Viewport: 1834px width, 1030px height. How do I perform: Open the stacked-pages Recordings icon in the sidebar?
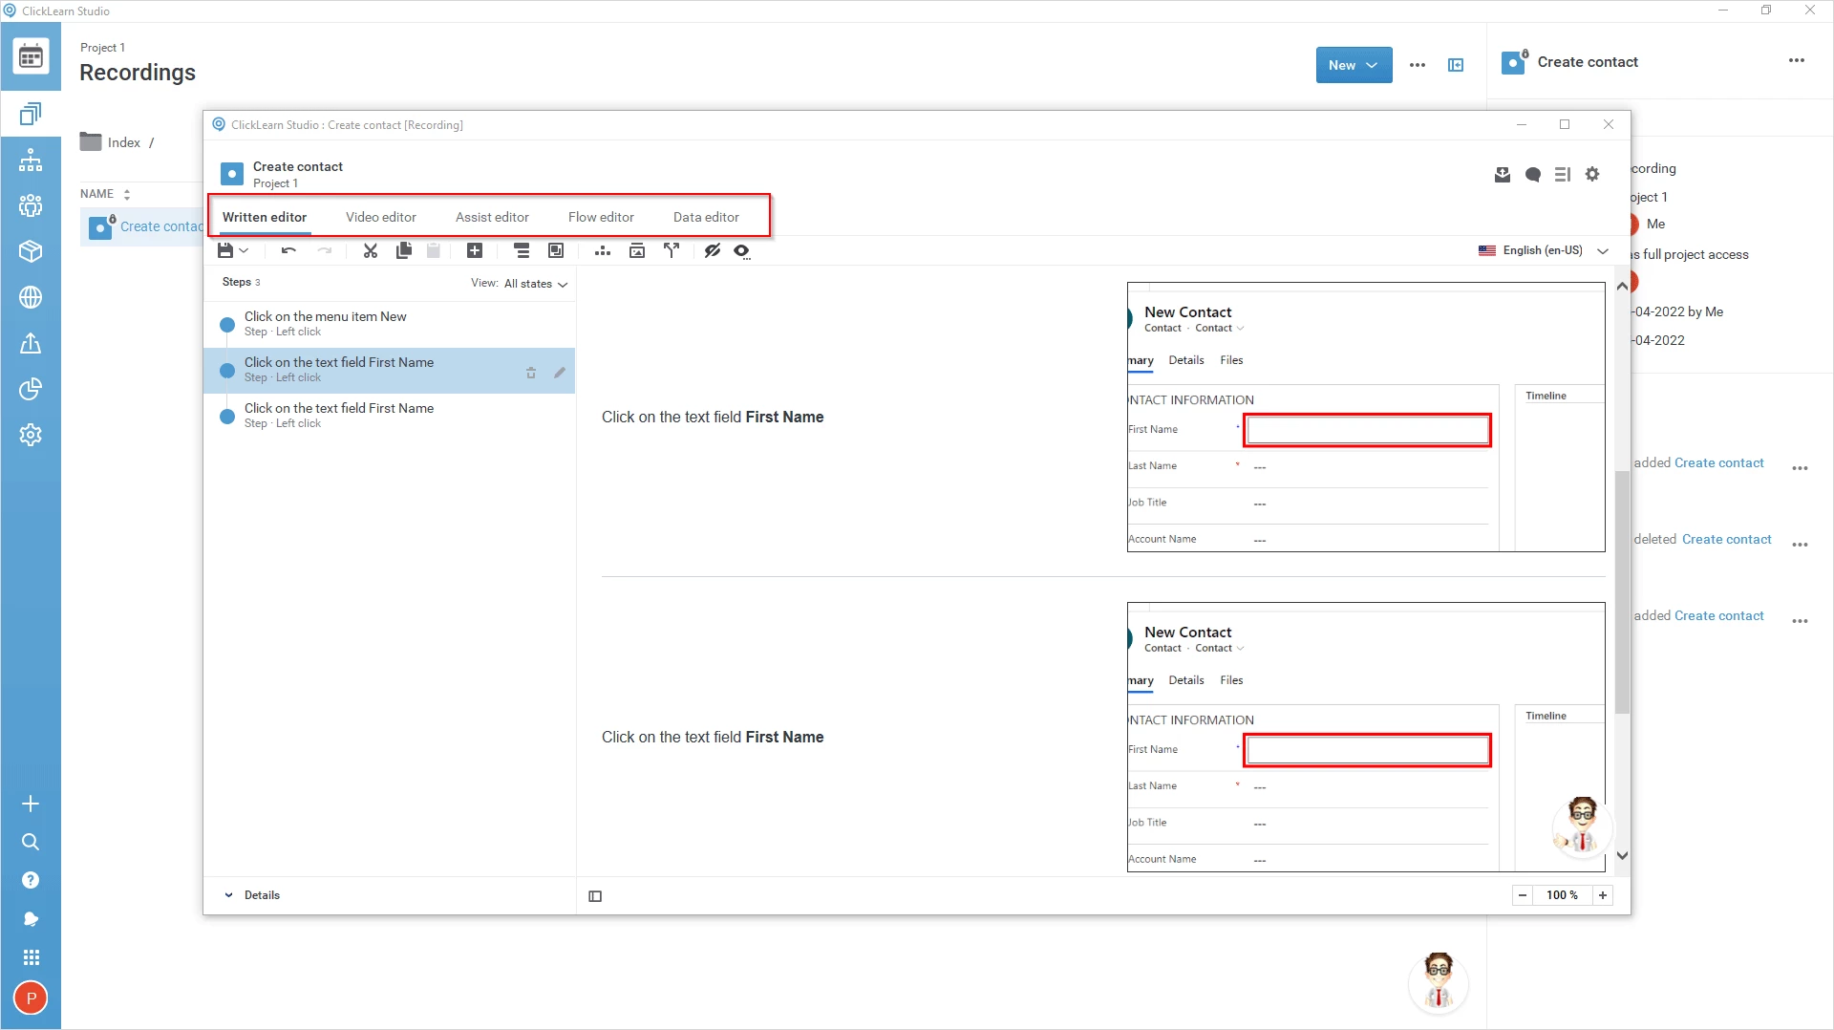[31, 115]
